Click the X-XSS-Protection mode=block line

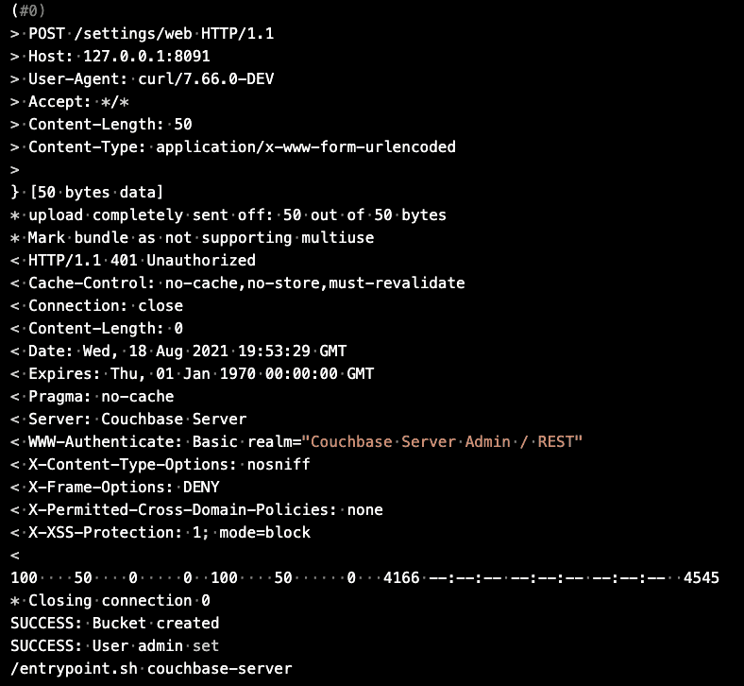pyautogui.click(x=161, y=533)
